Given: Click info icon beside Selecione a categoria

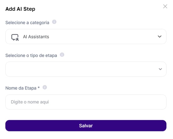Looking at the screenshot, I should pyautogui.click(x=54, y=22).
